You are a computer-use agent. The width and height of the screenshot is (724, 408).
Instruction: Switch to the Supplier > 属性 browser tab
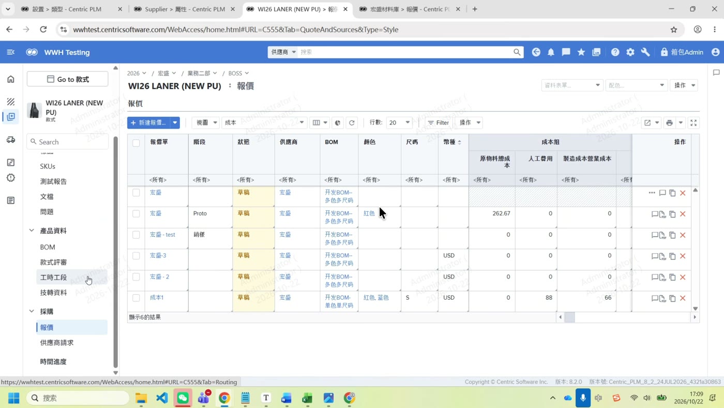tap(184, 9)
